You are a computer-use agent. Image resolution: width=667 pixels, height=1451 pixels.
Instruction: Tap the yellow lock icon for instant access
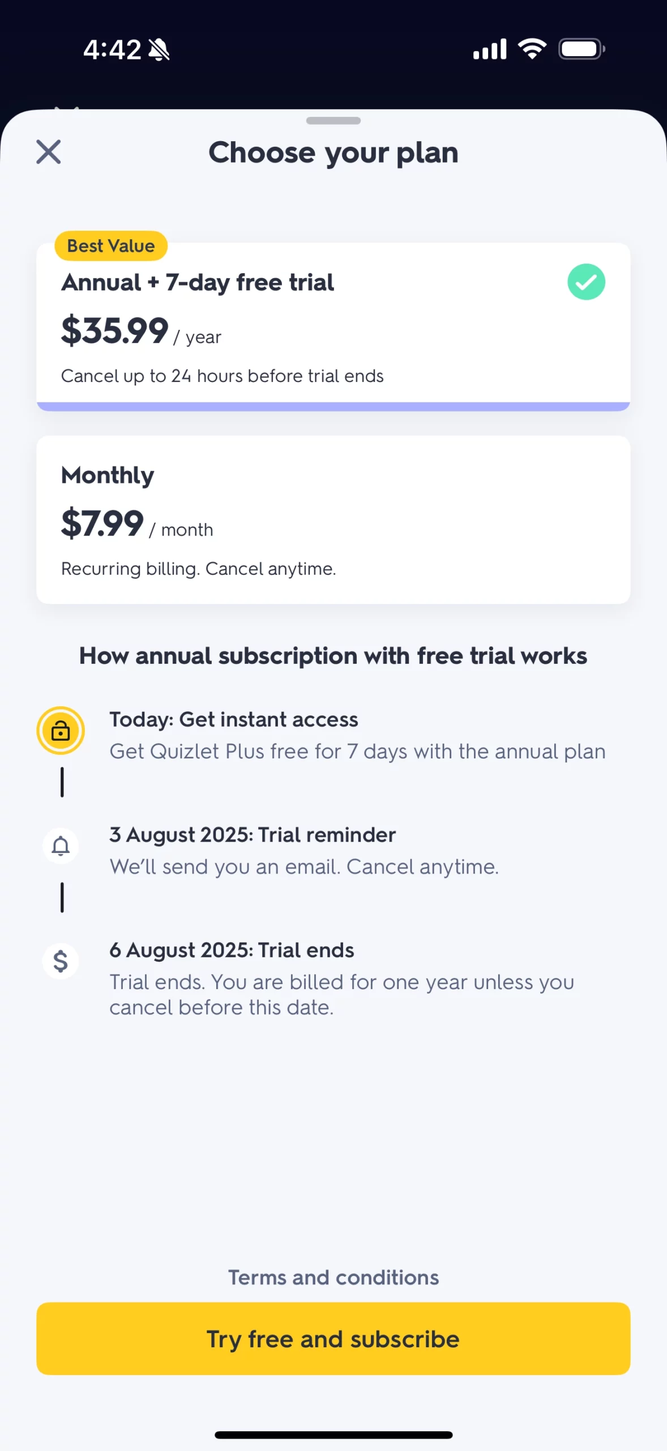61,731
